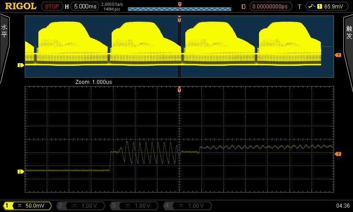The width and height of the screenshot is (353, 212).
Task: Select the 0.00000000ps delay value
Action: [x=271, y=7]
